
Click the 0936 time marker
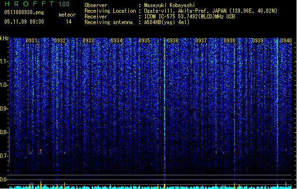tap(173, 40)
